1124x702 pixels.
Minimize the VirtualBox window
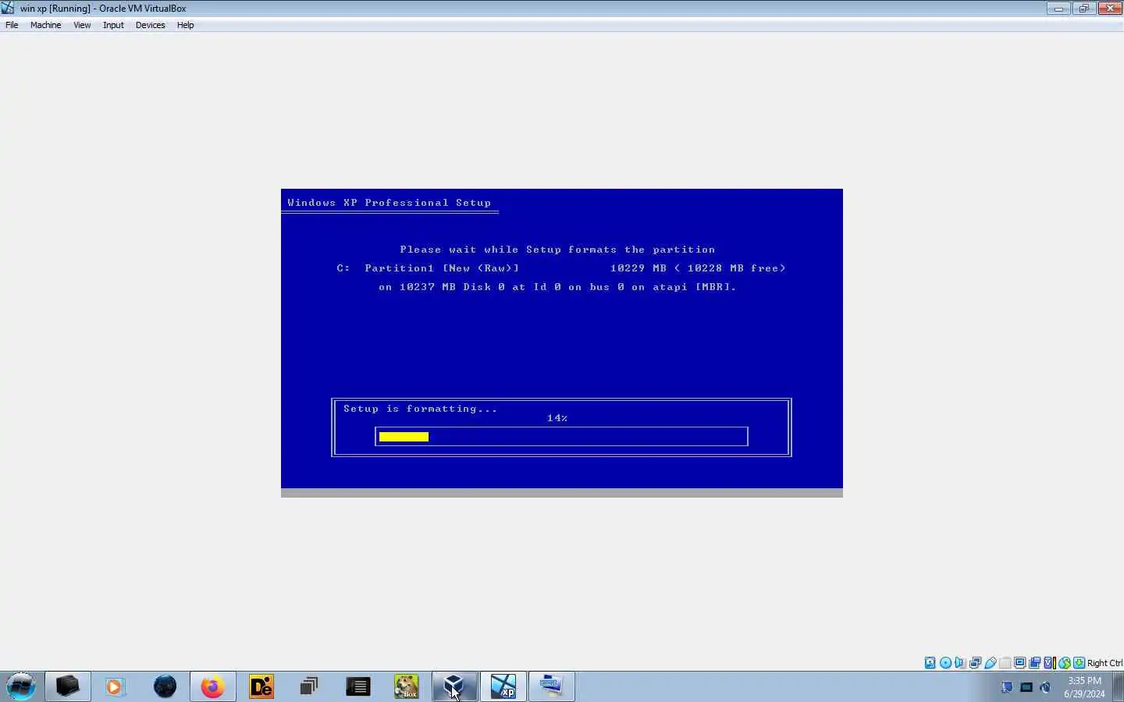[x=1058, y=9]
